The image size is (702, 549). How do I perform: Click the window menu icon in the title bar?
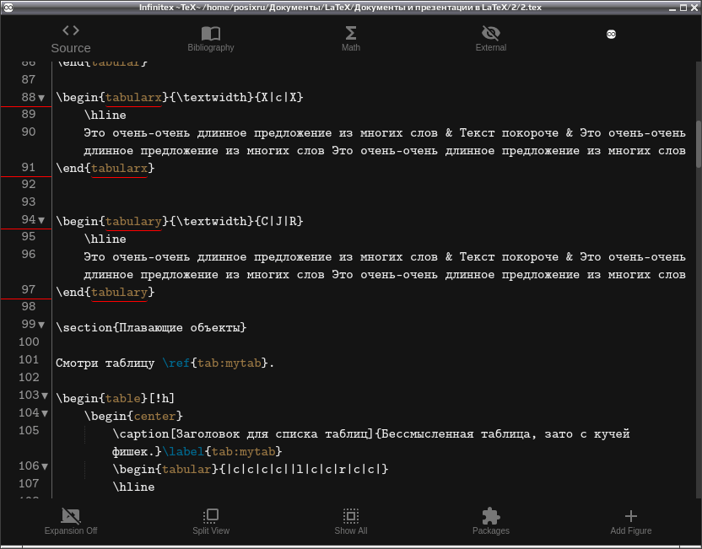coord(8,7)
